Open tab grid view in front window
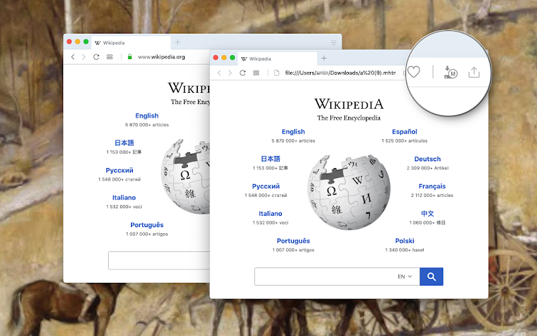 click(256, 73)
